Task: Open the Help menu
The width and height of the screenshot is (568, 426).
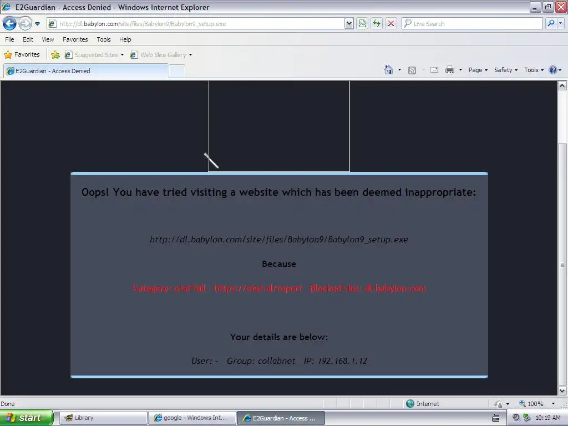Action: (x=125, y=39)
